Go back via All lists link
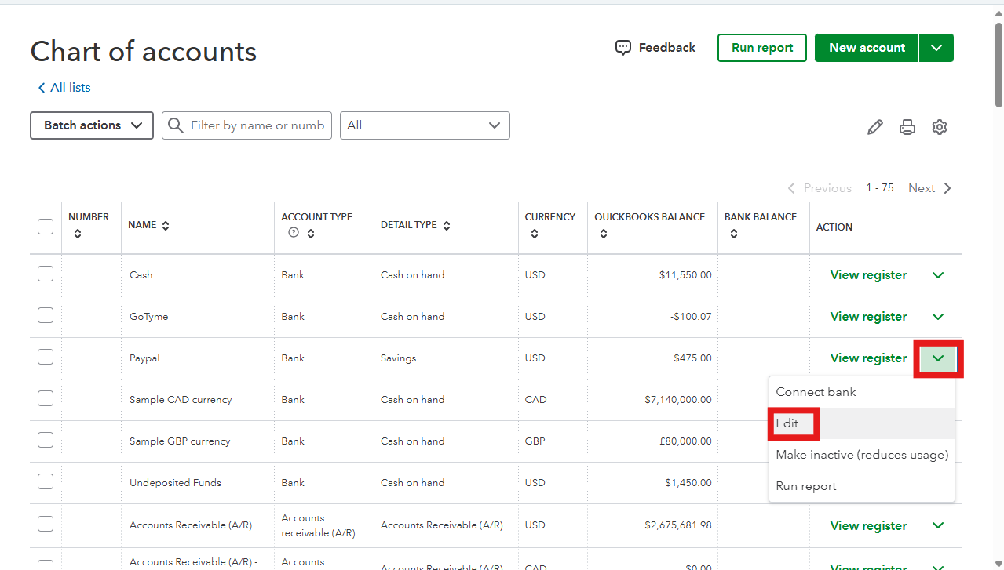The height and width of the screenshot is (570, 1004). (64, 88)
